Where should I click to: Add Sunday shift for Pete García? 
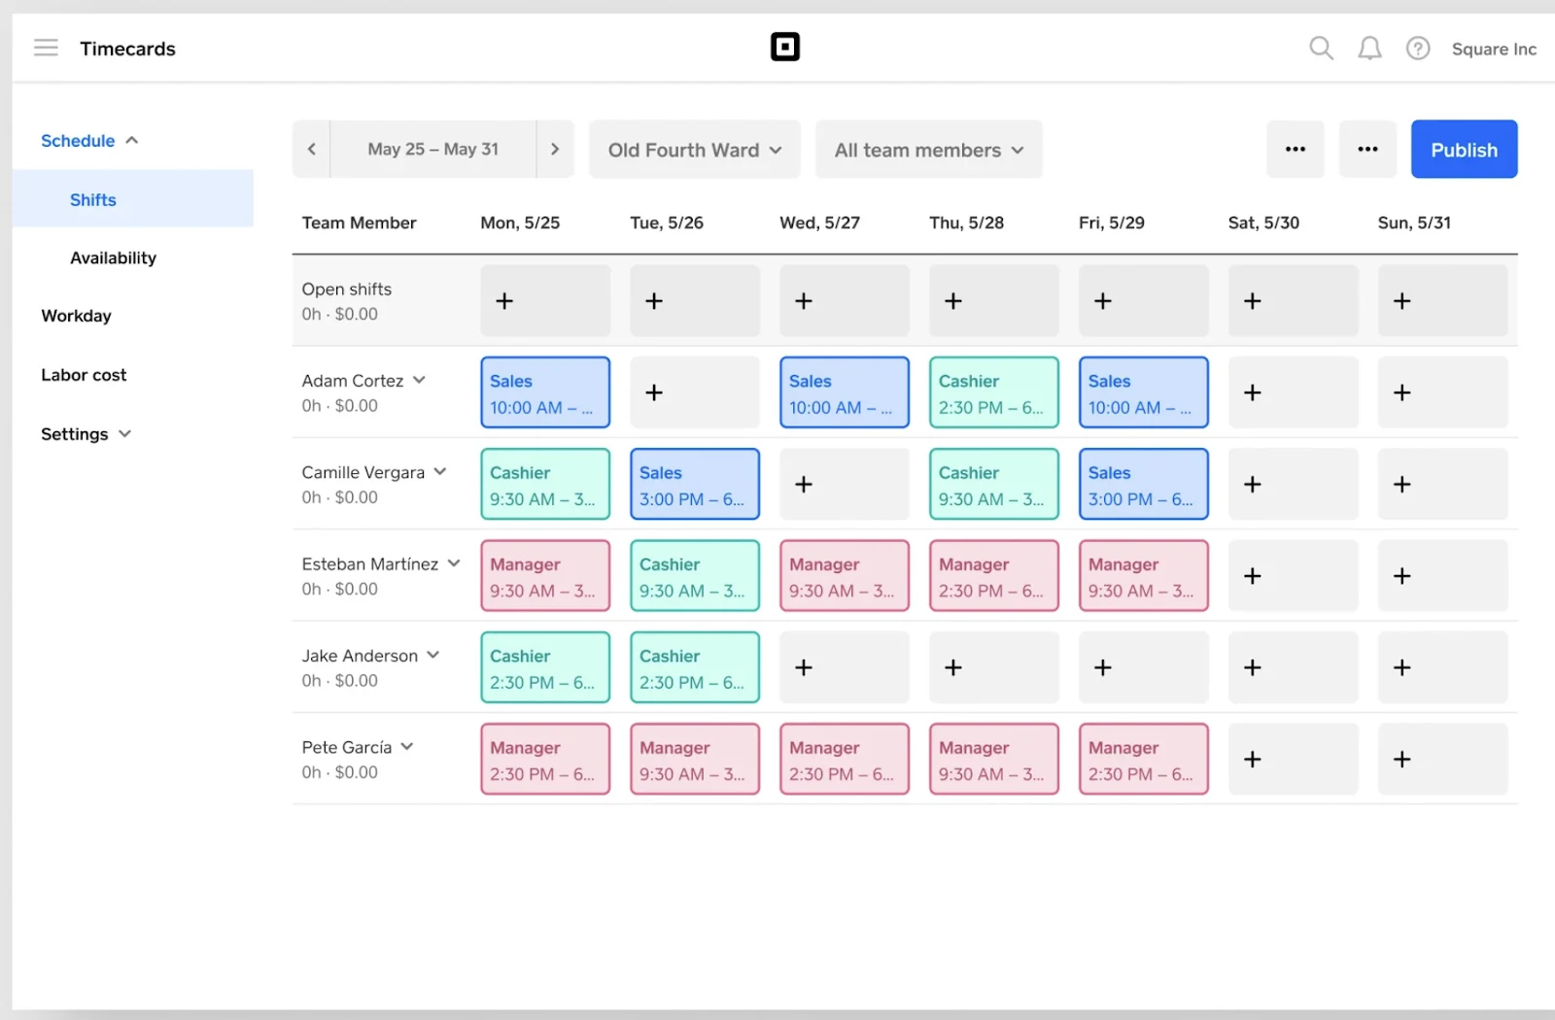tap(1443, 759)
